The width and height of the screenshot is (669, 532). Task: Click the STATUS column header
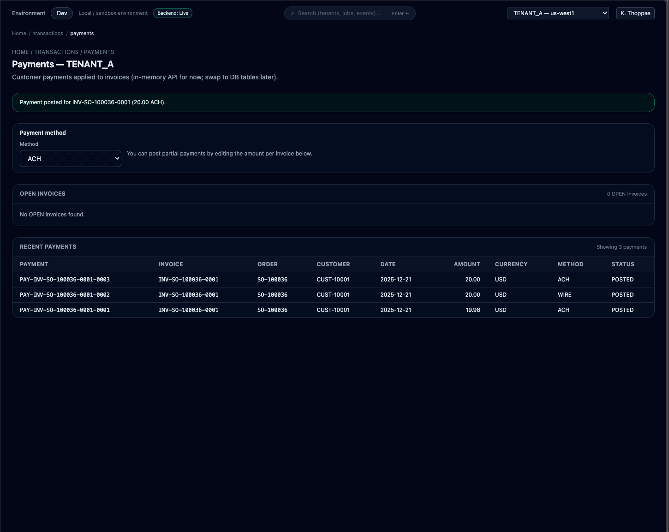click(x=622, y=264)
